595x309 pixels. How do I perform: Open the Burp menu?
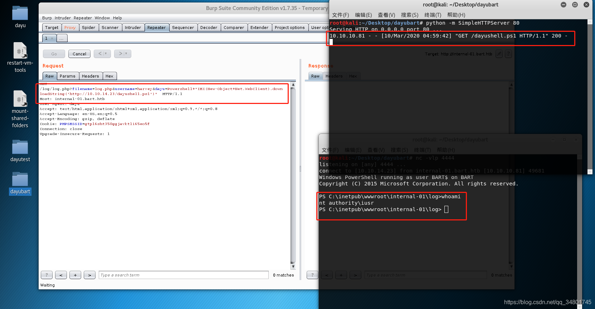(47, 18)
